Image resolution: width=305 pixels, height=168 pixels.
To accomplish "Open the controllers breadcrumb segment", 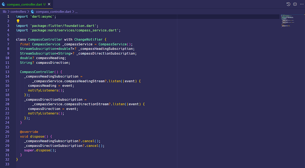I will tap(18, 12).
